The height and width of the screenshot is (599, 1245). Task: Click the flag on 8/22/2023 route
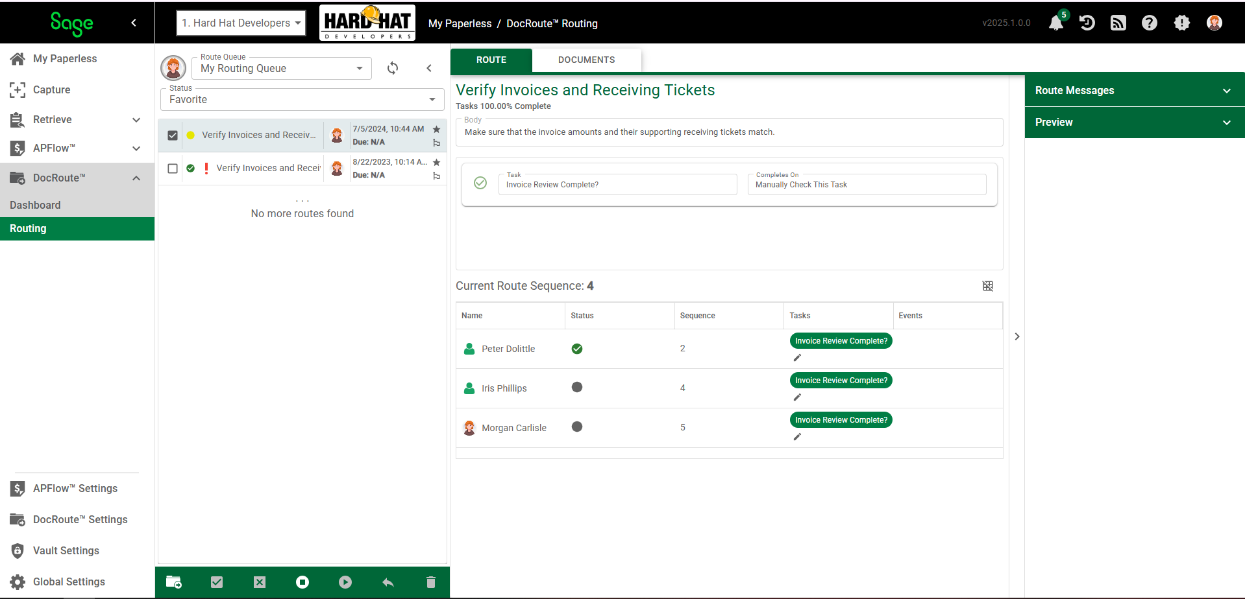point(436,176)
